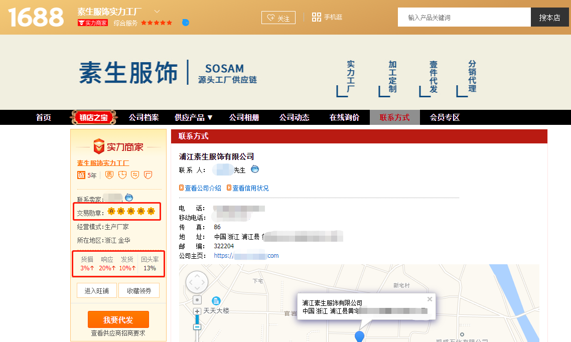Focus the product keyword search field

464,17
